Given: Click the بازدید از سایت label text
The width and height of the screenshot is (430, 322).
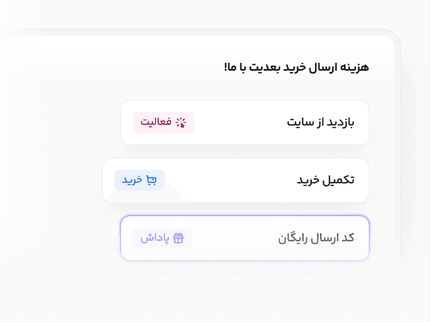Looking at the screenshot, I should coord(321,122).
